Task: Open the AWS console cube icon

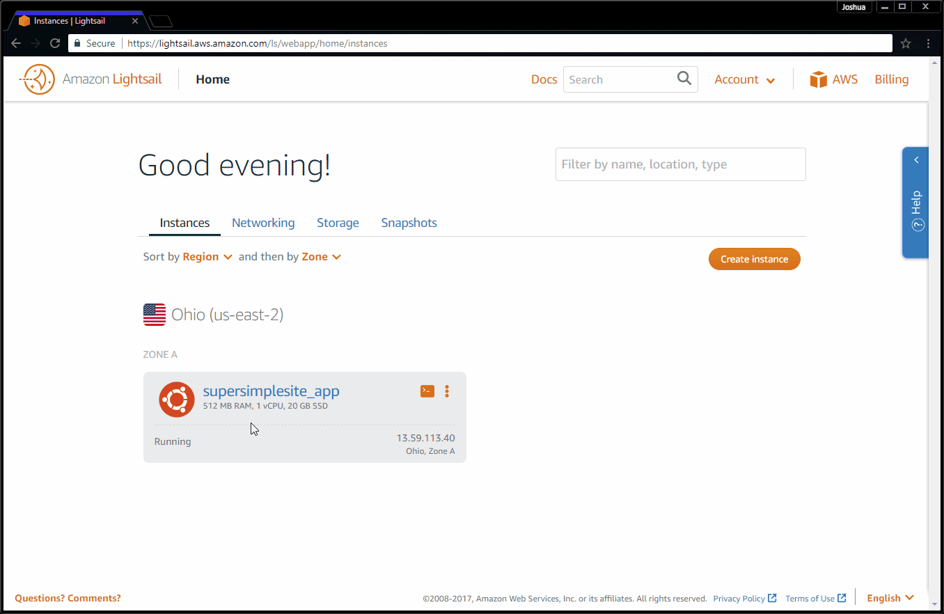Action: [818, 79]
